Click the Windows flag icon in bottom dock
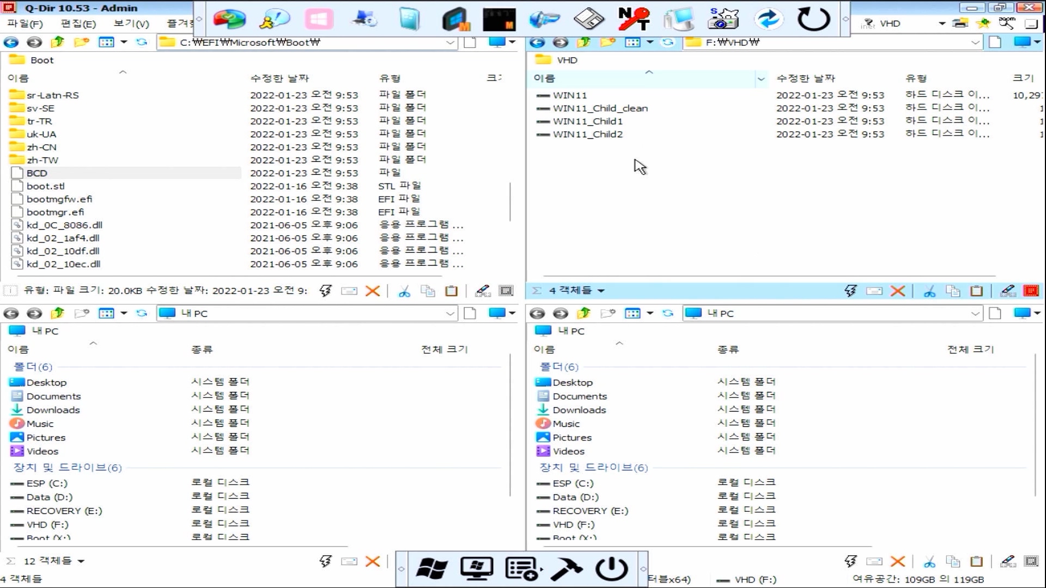The height and width of the screenshot is (588, 1046). pyautogui.click(x=431, y=569)
